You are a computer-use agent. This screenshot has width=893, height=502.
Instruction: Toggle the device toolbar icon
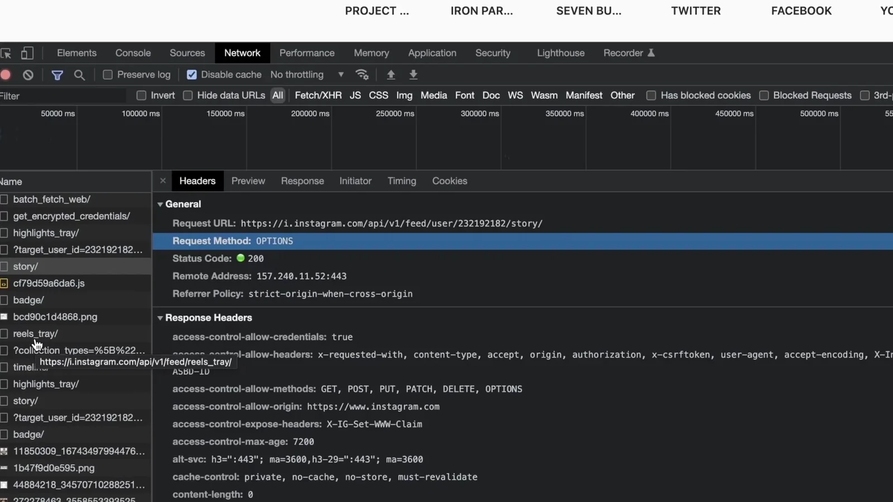[27, 53]
